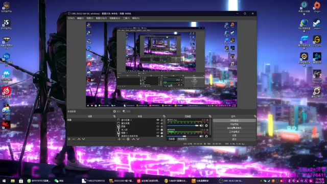327x184 pixels.
Task: Click the 开始录制 button
Action: pos(234,124)
